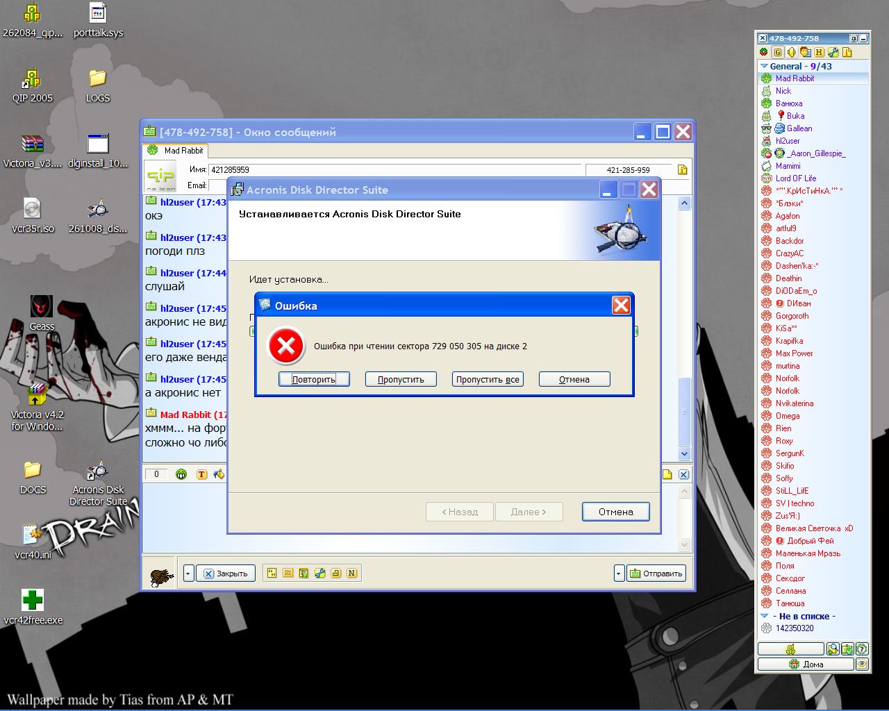The width and height of the screenshot is (889, 711).
Task: Click the red-green clover icon in QIP toolbar
Action: tap(764, 52)
